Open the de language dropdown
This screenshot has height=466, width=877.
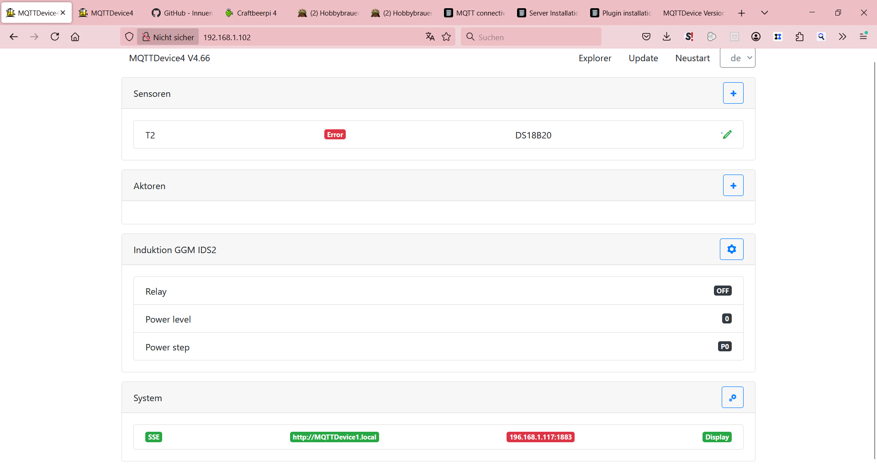737,58
